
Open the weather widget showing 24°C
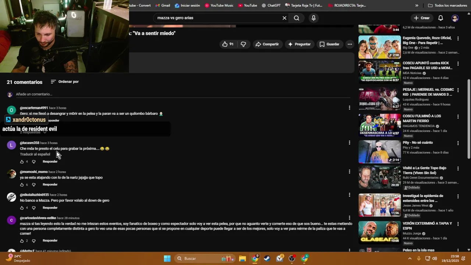(18, 258)
